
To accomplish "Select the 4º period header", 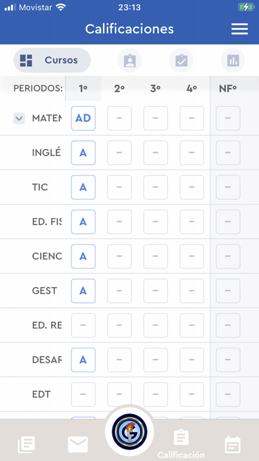I will [192, 89].
